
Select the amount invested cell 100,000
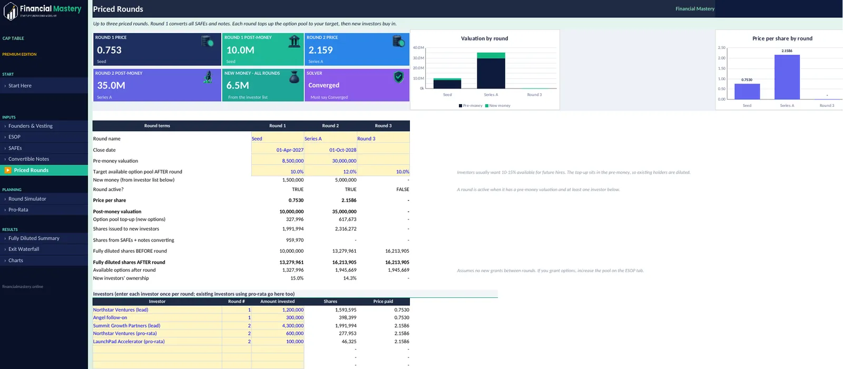tap(278, 342)
